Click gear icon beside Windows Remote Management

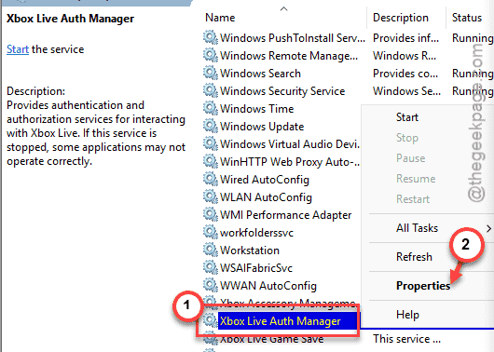tap(210, 56)
